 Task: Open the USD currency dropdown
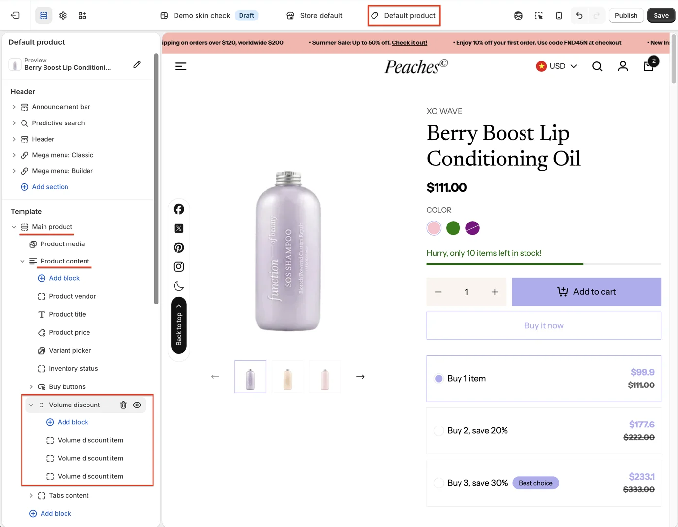(557, 66)
